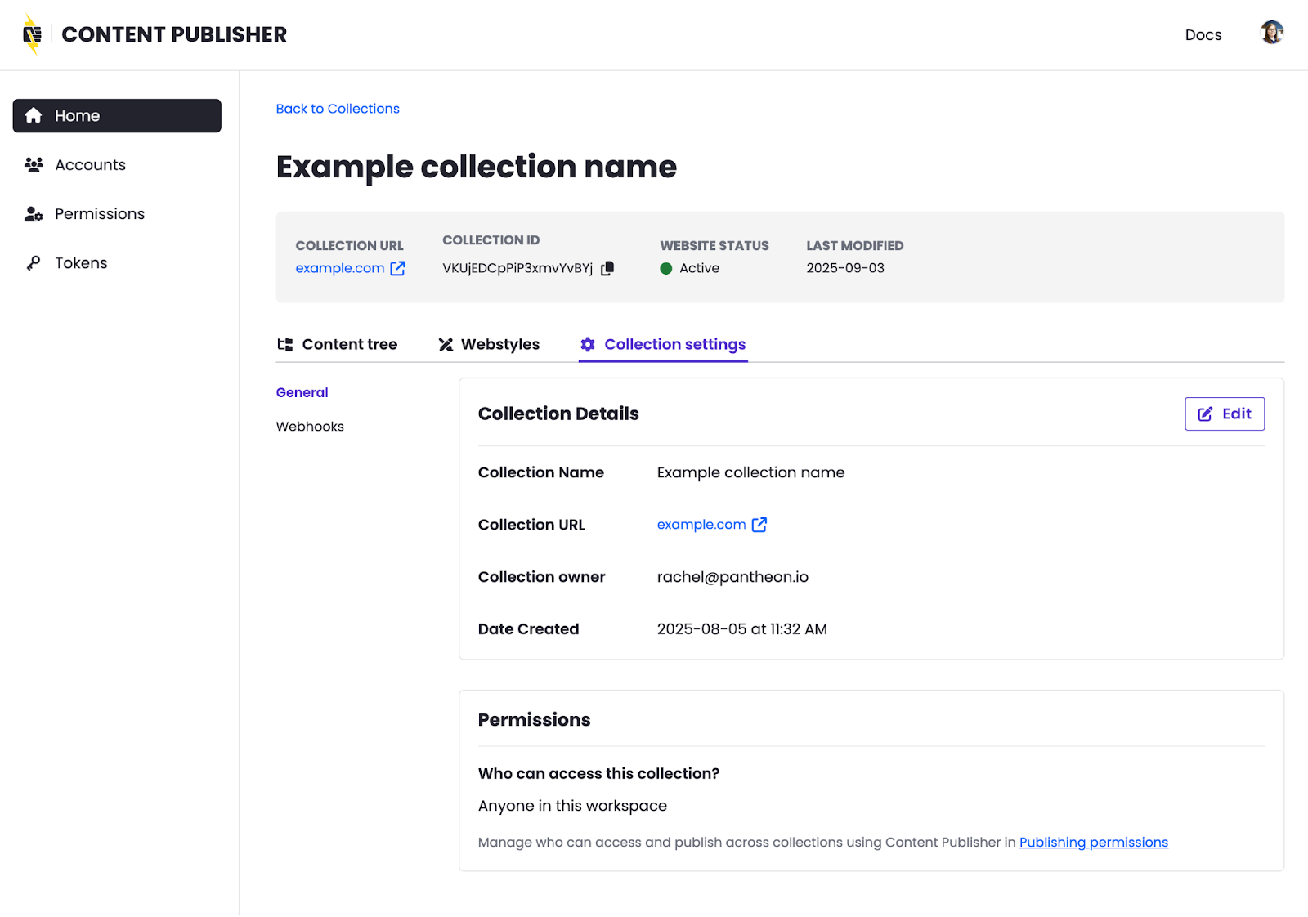Click the Home house icon in the sidebar
This screenshot has height=917, width=1308.
34,116
